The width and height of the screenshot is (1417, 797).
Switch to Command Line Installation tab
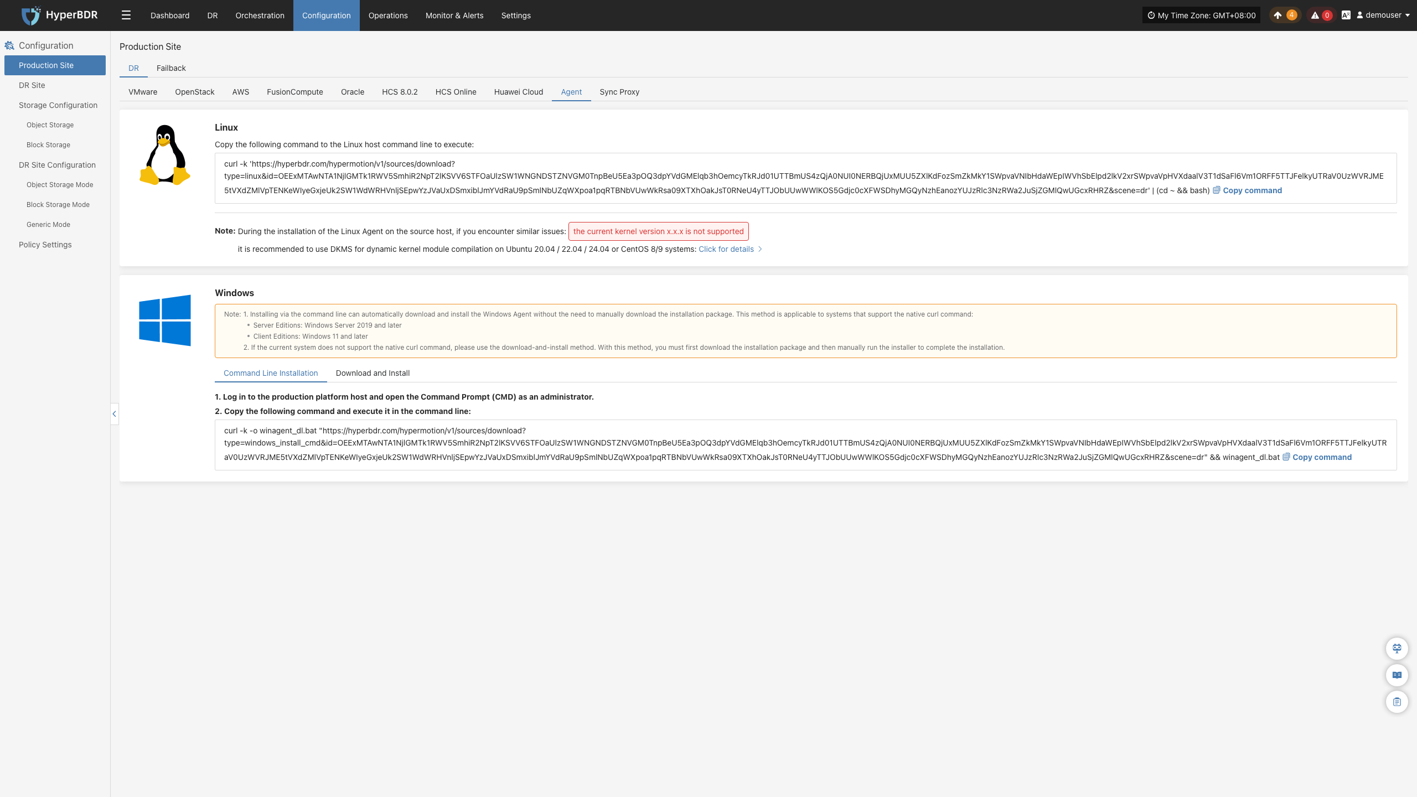click(x=271, y=373)
